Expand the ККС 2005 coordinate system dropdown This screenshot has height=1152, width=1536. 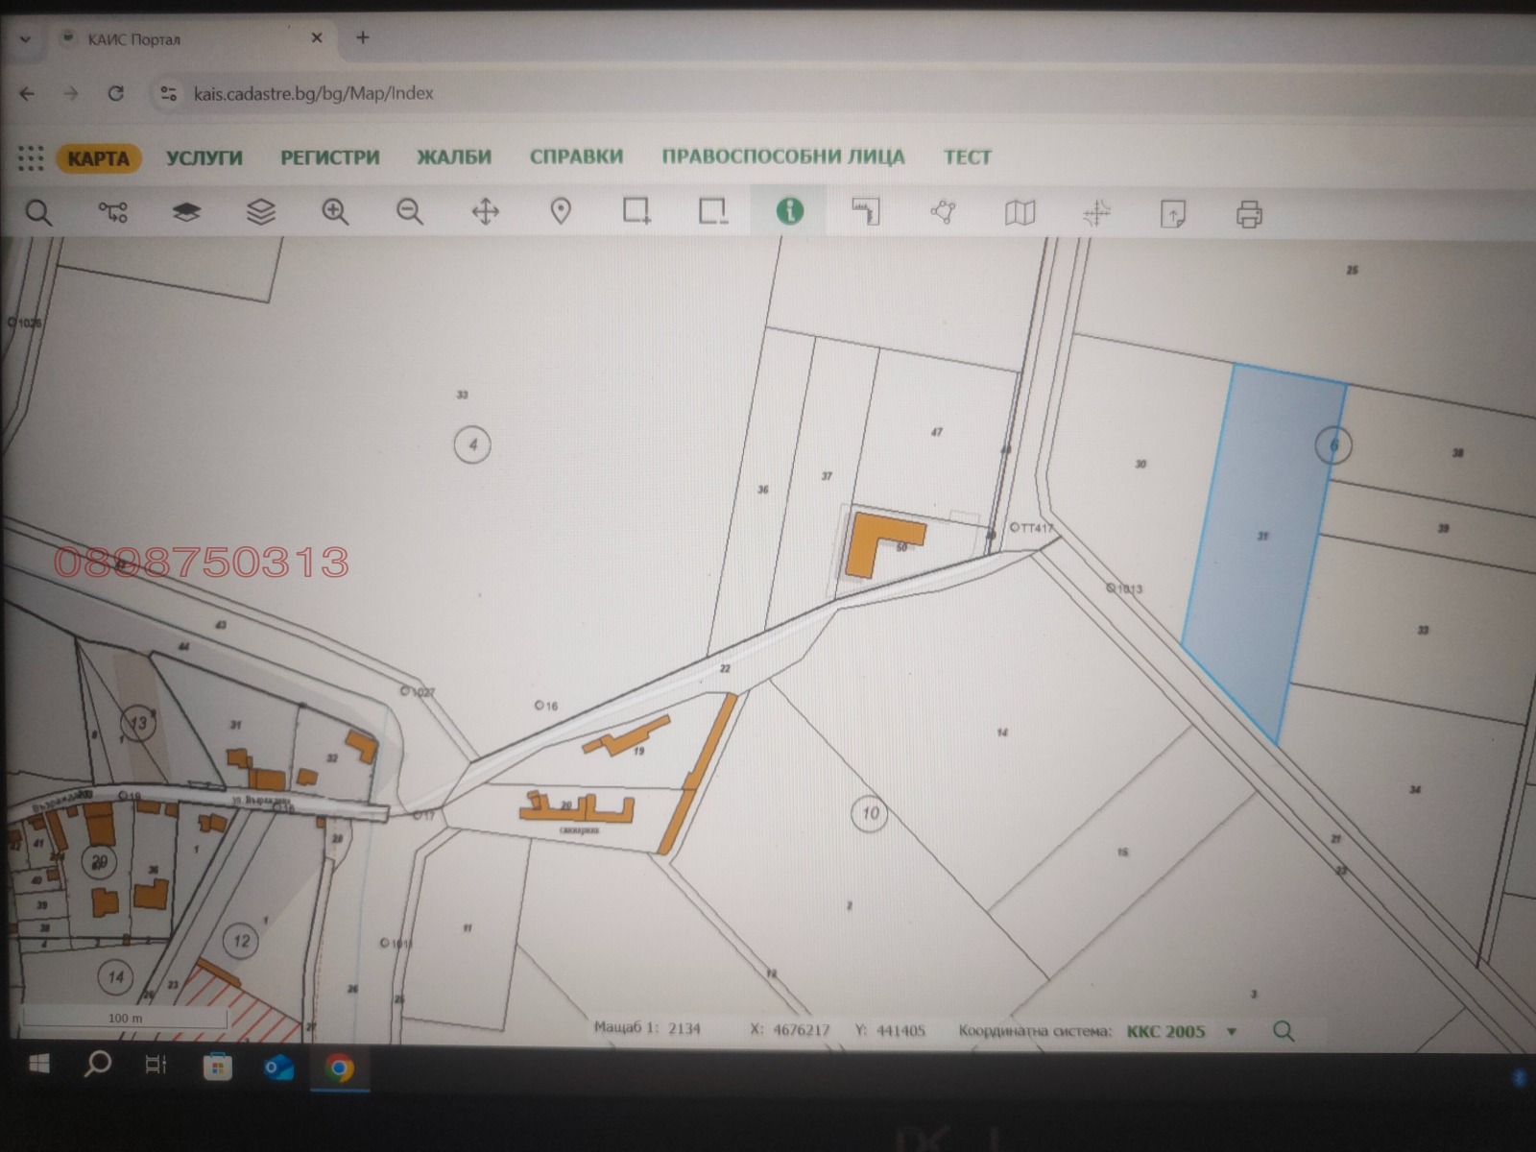click(x=1232, y=1032)
